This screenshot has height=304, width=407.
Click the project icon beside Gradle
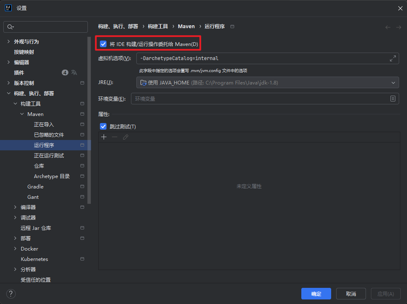click(x=82, y=186)
